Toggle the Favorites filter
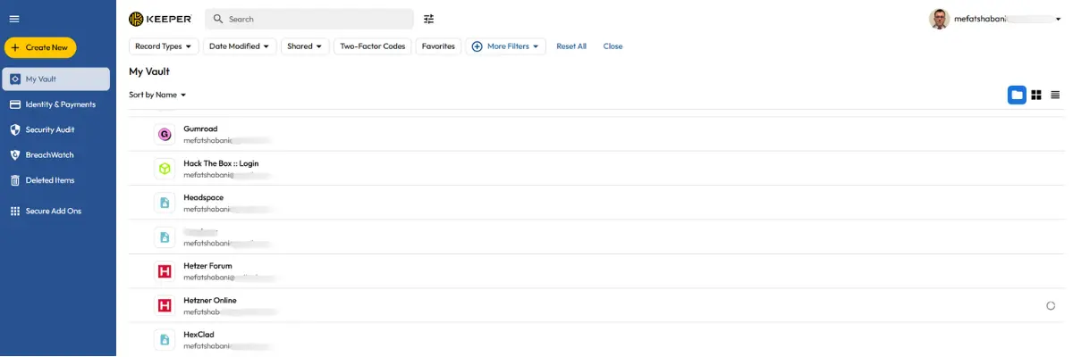 pos(438,46)
